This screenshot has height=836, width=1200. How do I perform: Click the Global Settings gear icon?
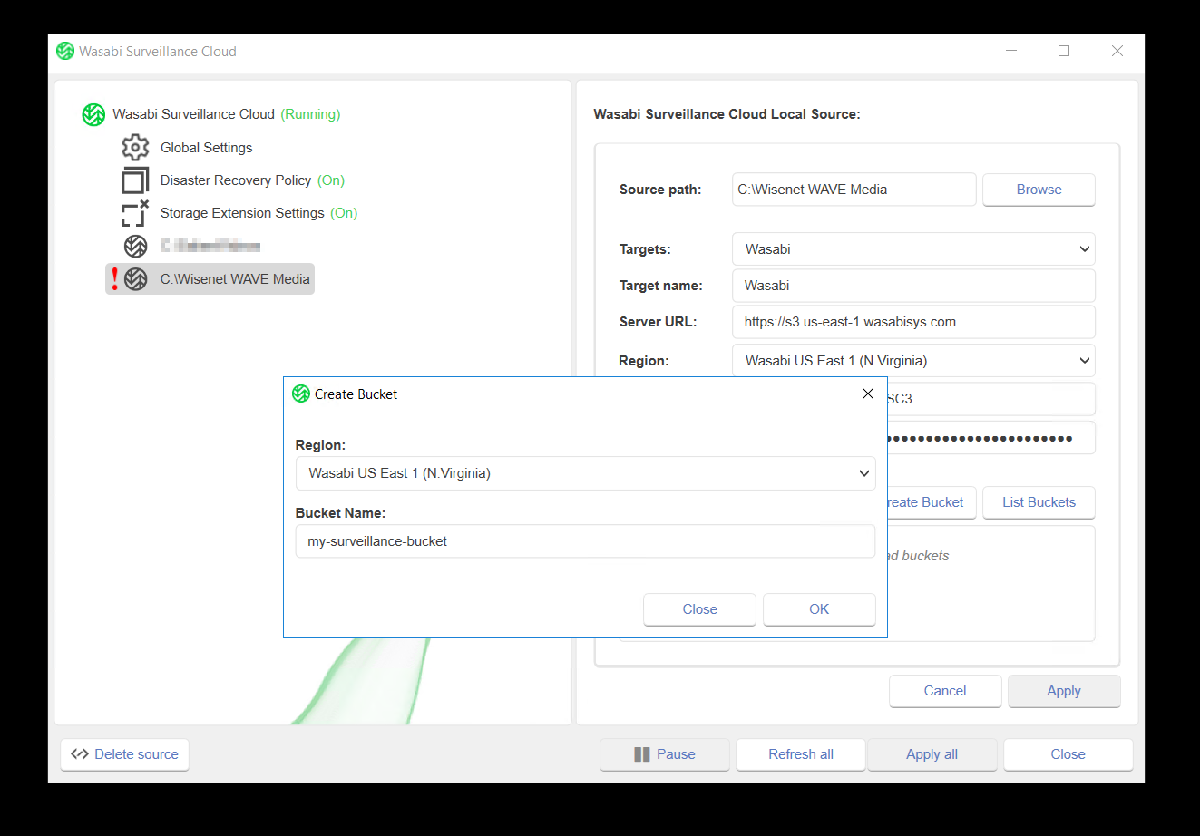(135, 147)
